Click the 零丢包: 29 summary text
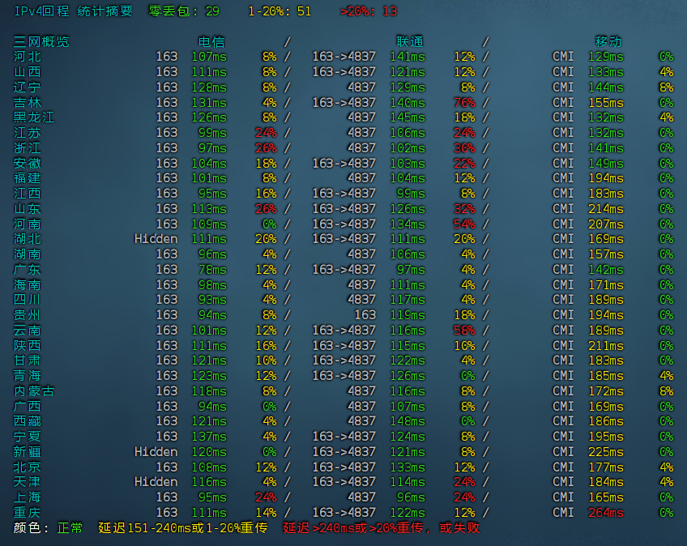This screenshot has width=687, height=546. (184, 11)
